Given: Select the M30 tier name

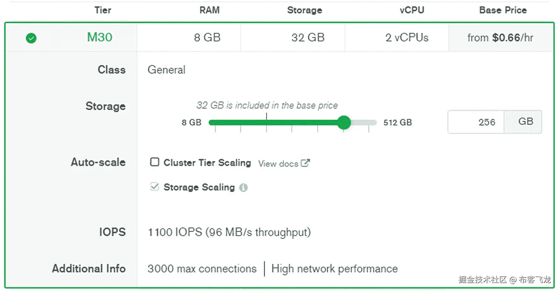Looking at the screenshot, I should (99, 37).
